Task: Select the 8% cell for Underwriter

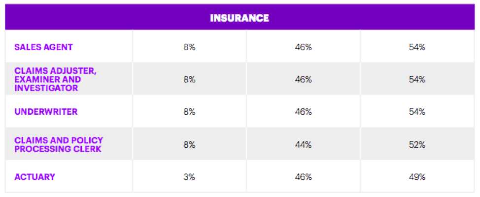Action: click(189, 111)
